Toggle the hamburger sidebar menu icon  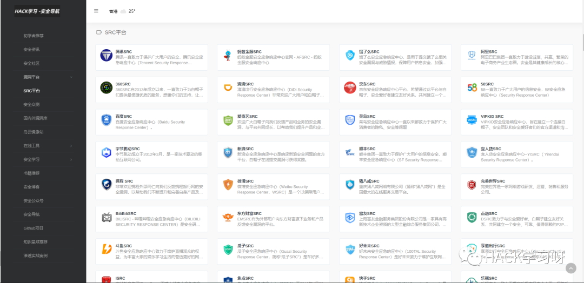coord(96,11)
